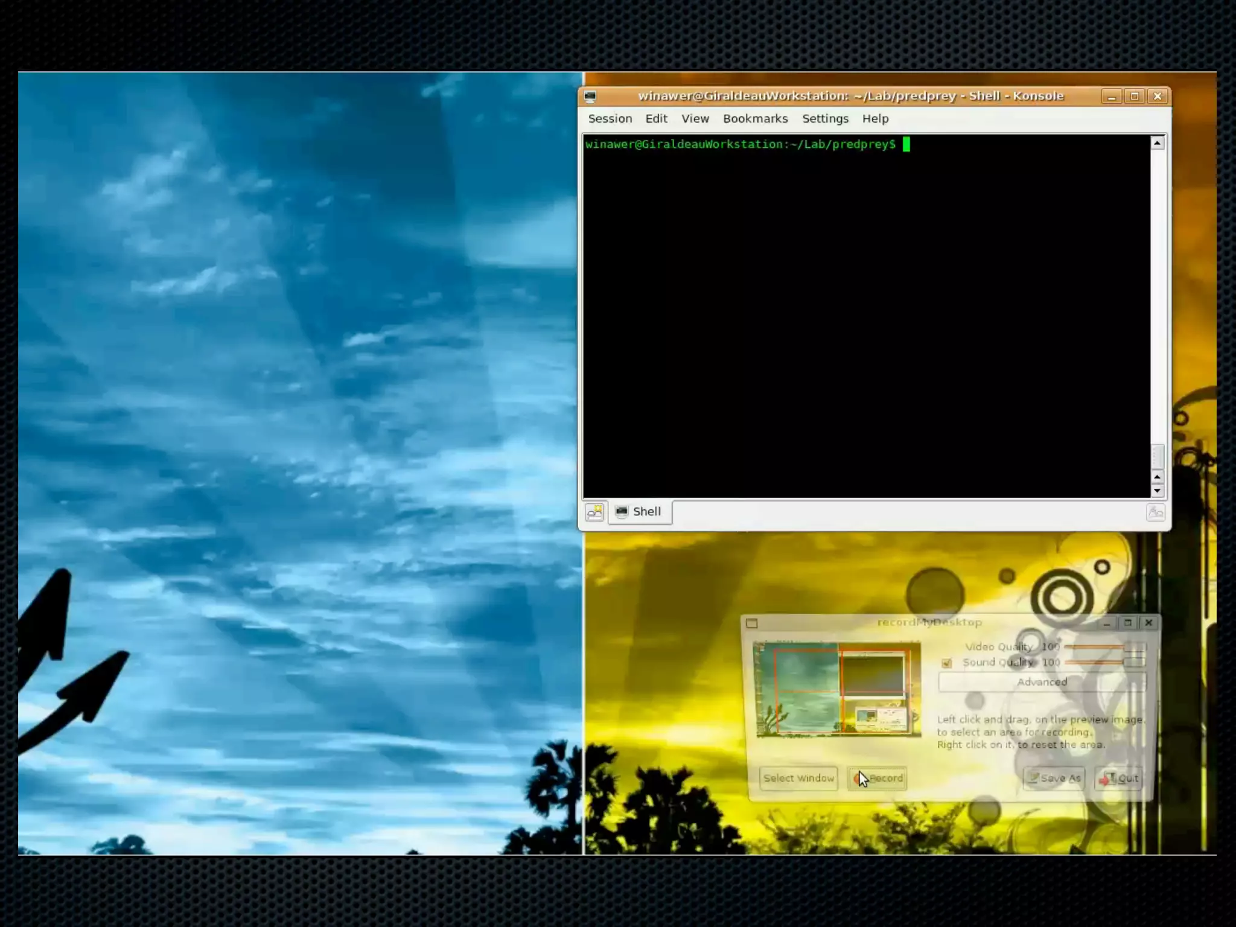Open the Bookmarks menu
Viewport: 1236px width, 927px height.
point(755,119)
